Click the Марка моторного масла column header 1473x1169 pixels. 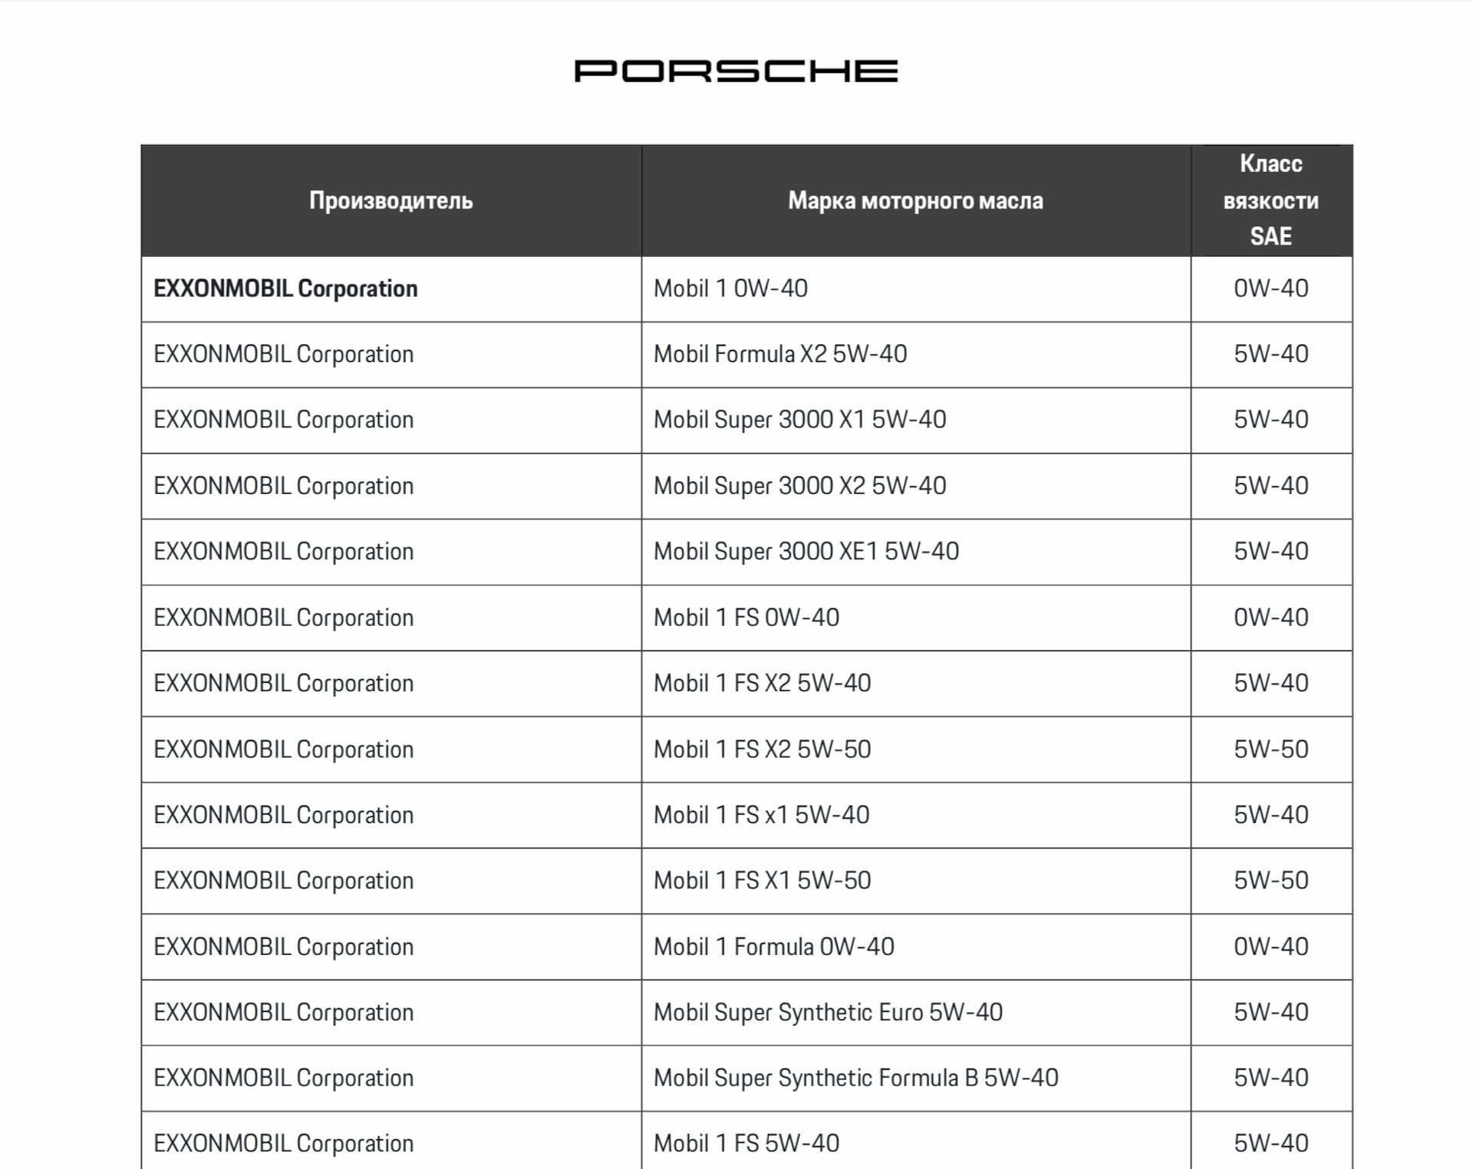pos(915,201)
